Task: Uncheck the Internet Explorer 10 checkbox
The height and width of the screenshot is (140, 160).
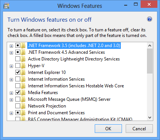Action: coord(18,72)
